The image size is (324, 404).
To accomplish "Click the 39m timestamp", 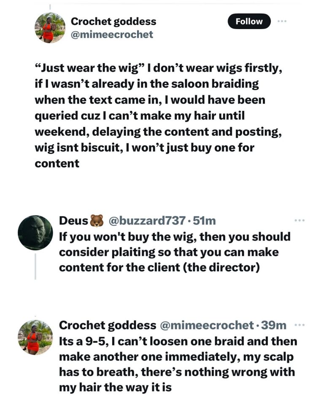I will click(274, 325).
